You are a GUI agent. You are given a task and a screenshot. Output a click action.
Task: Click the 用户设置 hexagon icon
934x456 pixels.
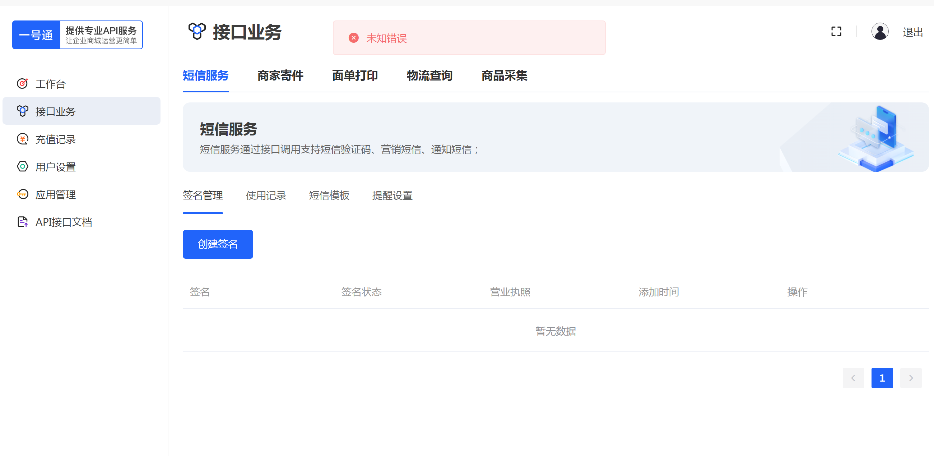click(23, 167)
